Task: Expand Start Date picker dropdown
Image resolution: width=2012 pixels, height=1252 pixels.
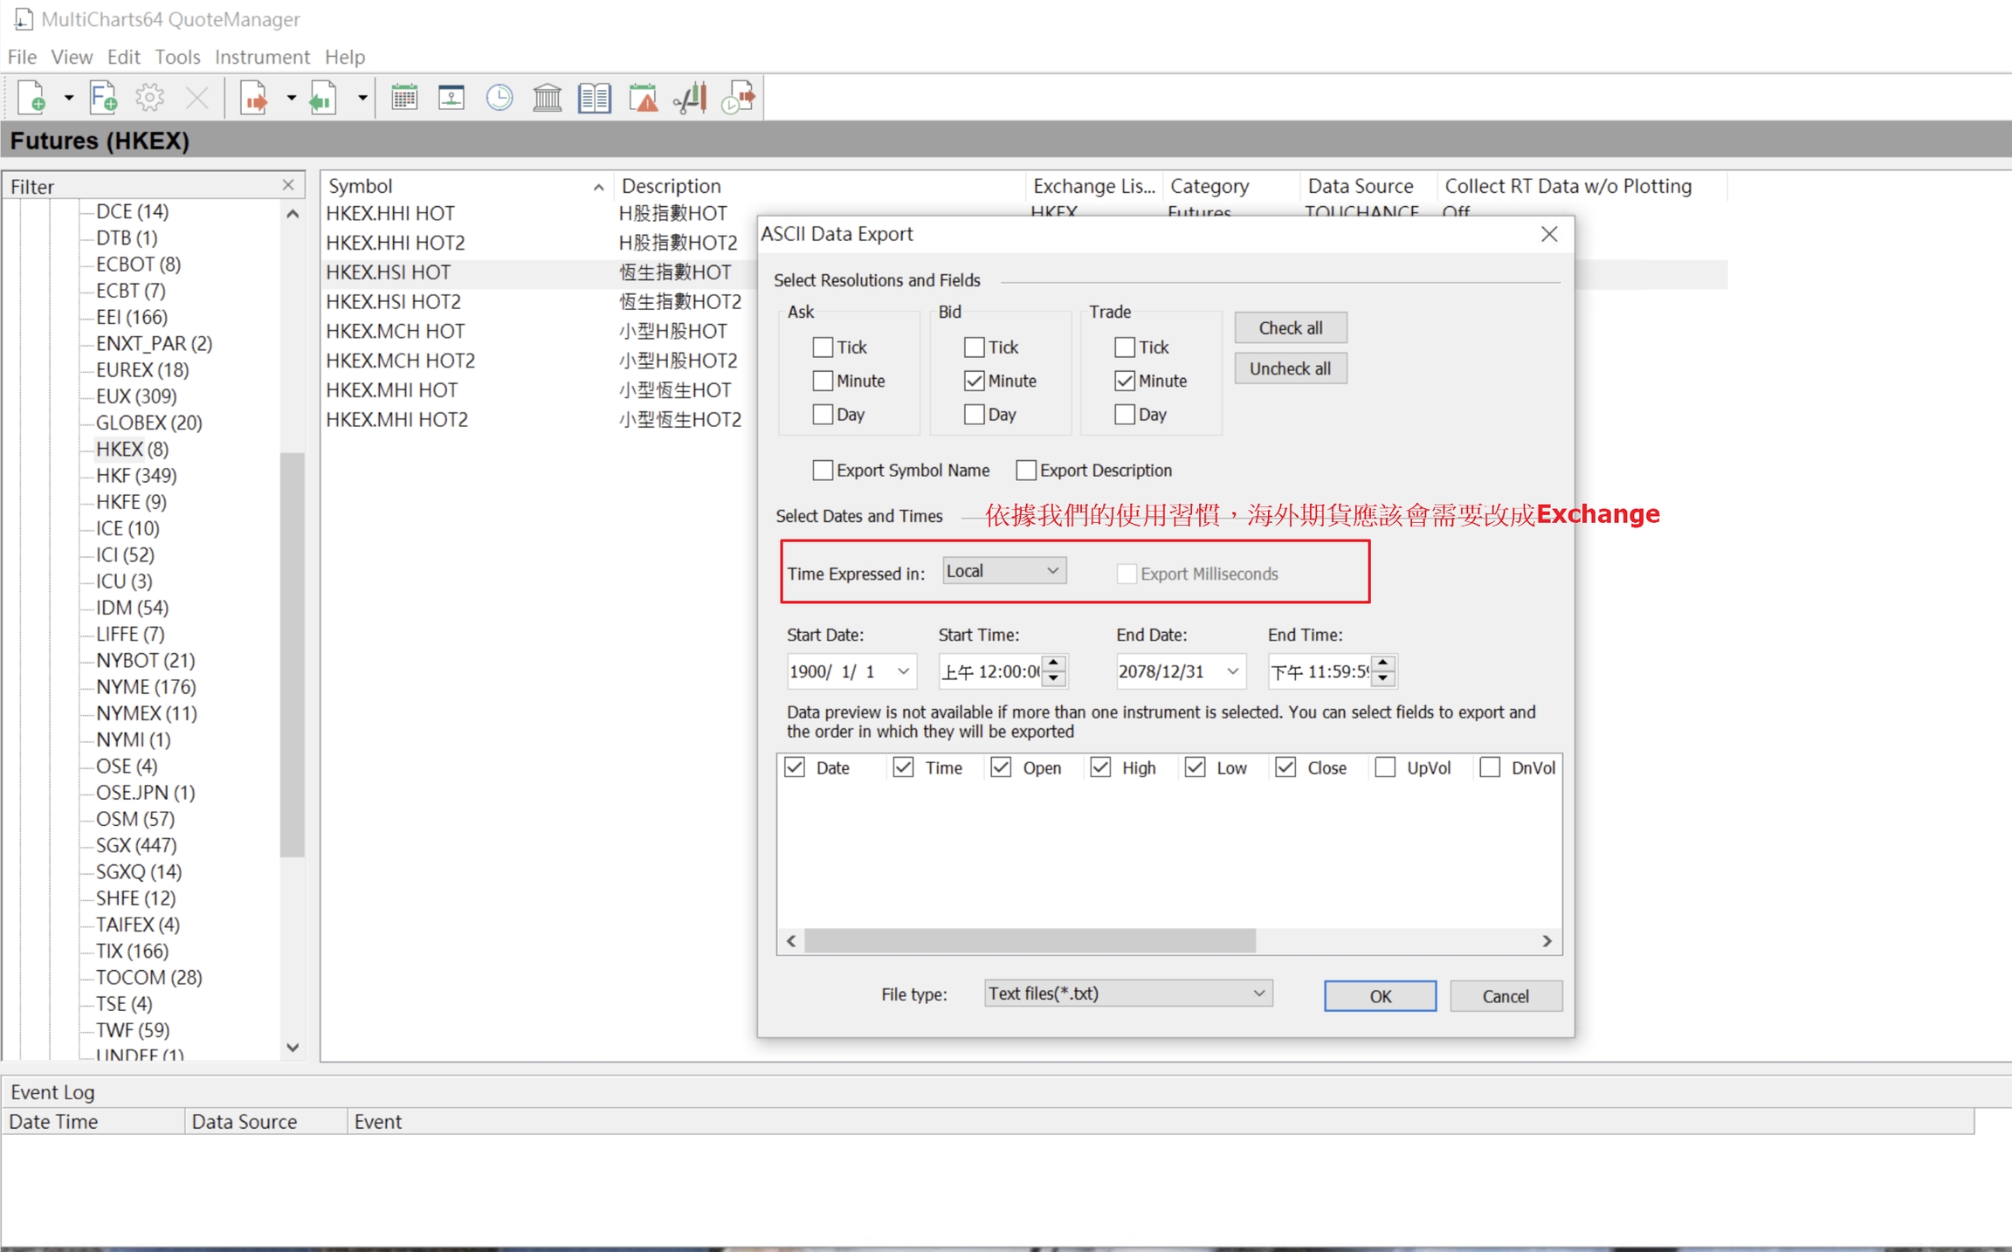Action: tap(903, 671)
